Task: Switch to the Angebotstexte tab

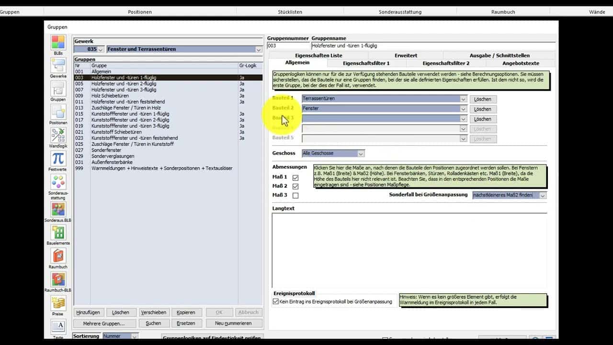Action: [x=521, y=63]
